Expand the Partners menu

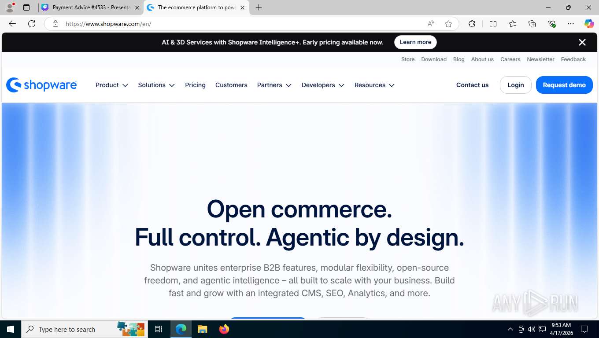pos(274,85)
